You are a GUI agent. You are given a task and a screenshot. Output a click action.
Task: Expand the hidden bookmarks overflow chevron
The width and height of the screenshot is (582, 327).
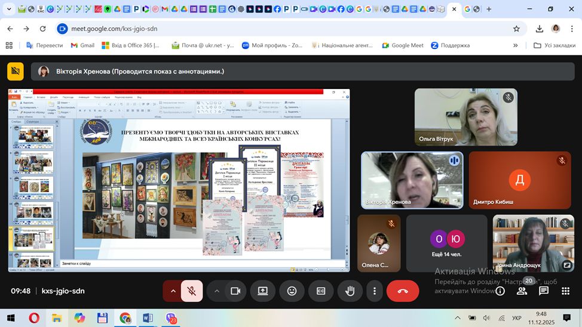(x=516, y=45)
